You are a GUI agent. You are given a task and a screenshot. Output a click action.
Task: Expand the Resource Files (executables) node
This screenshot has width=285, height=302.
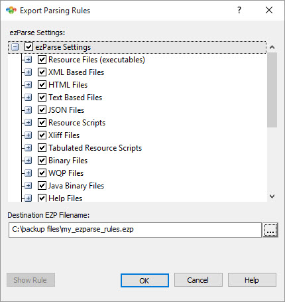[x=28, y=60]
